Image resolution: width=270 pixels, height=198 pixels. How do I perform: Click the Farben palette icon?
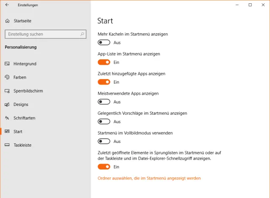pyautogui.click(x=7, y=77)
